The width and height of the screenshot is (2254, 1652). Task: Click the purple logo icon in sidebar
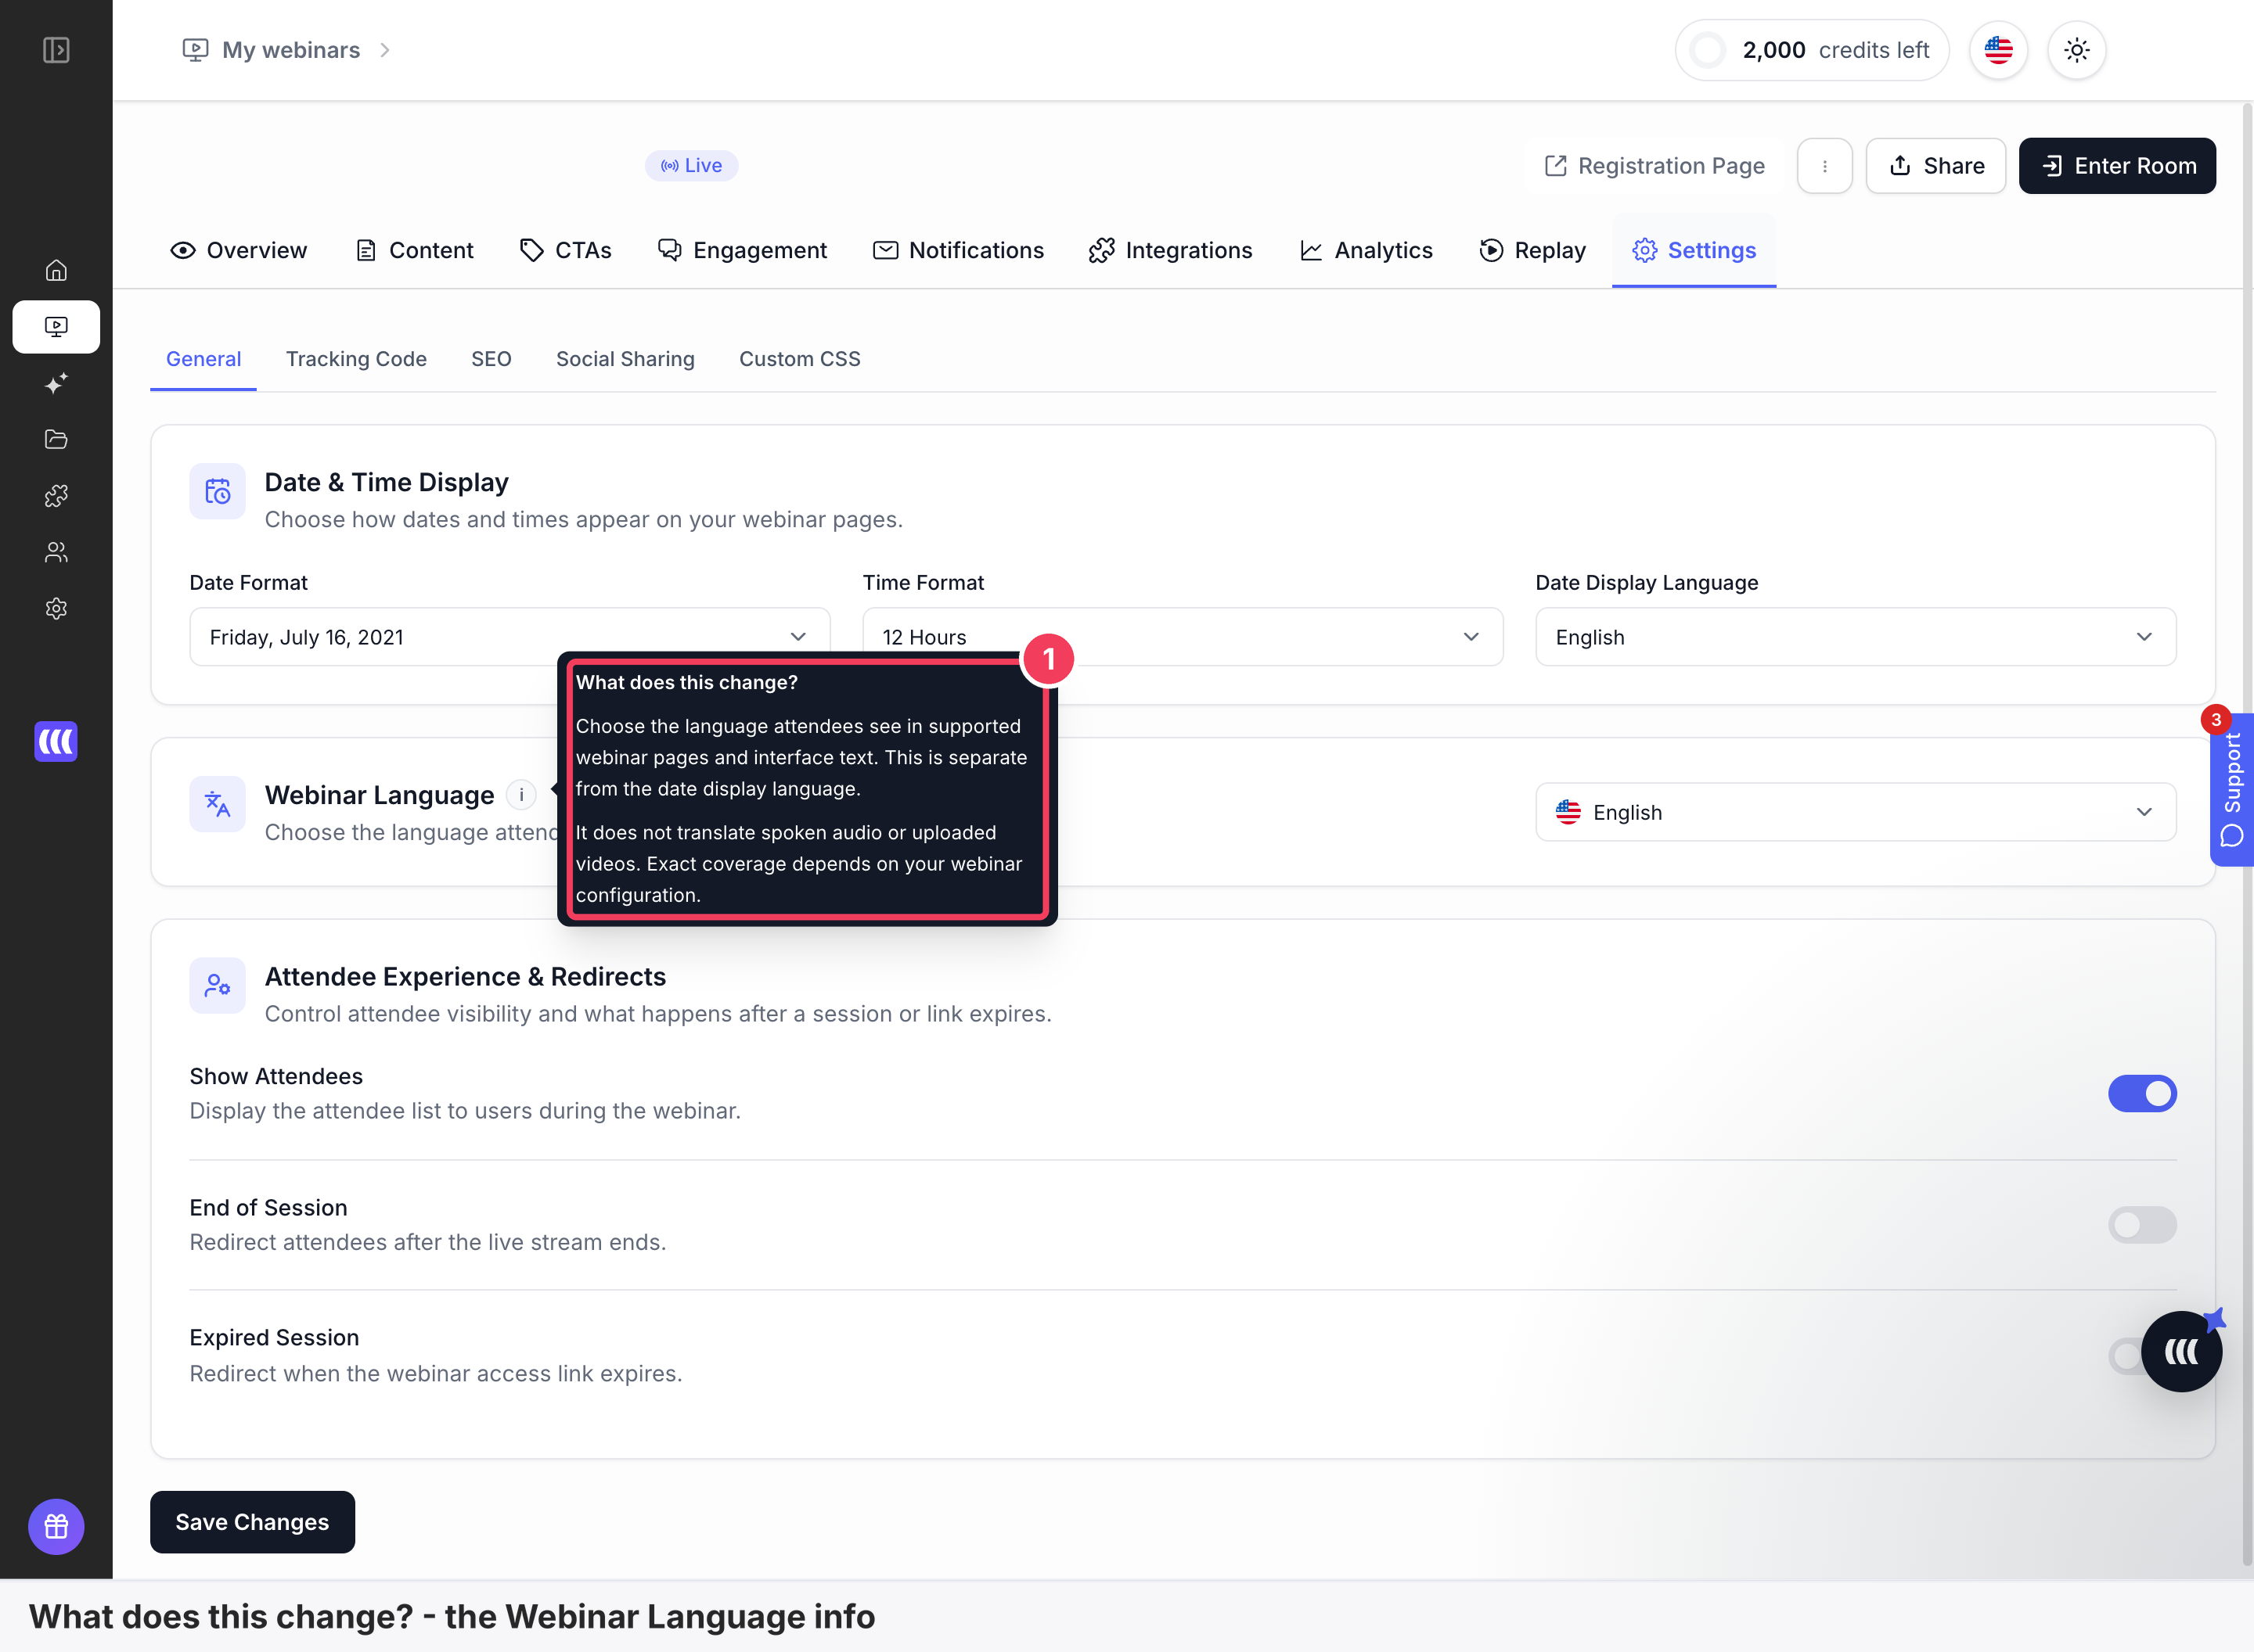(56, 741)
